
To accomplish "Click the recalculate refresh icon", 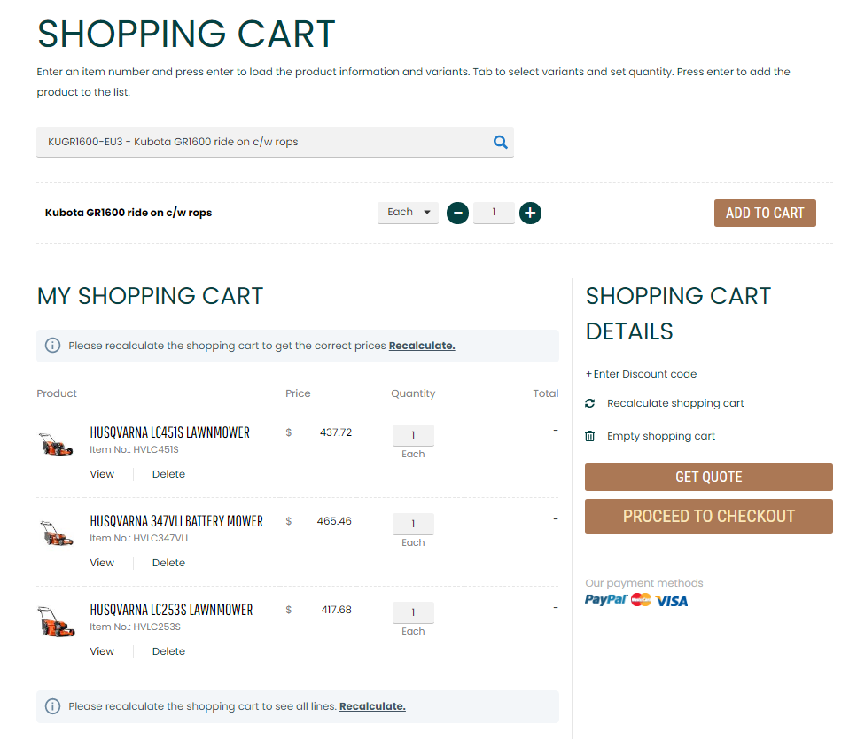I will tap(590, 403).
